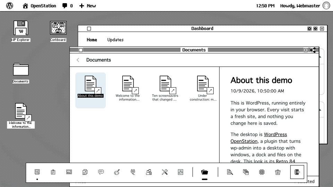This screenshot has width=333, height=187.
Task: Open the Pages icon in the dock
Action: click(x=85, y=172)
